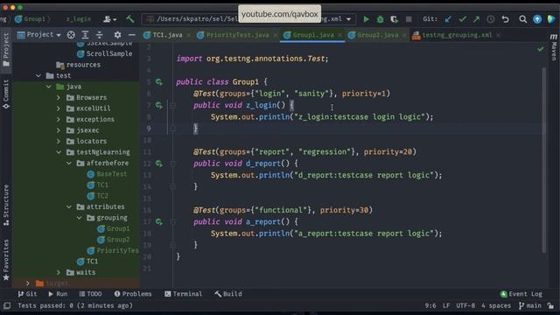Click the run gutter icon next to class Group1
Screen dimensions: 560x315
pyautogui.click(x=159, y=82)
